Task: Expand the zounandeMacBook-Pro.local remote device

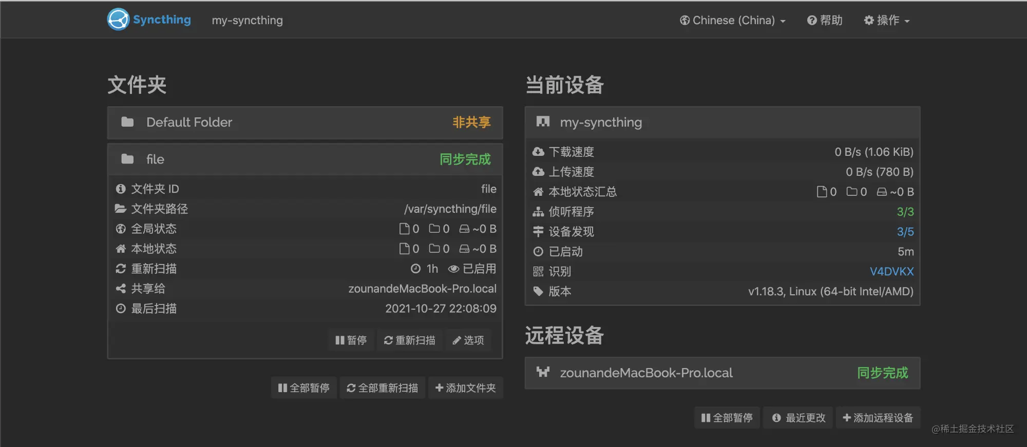Action: tap(722, 373)
